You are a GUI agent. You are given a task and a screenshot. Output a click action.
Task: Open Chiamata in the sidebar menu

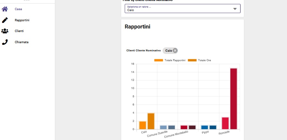[x=22, y=42]
